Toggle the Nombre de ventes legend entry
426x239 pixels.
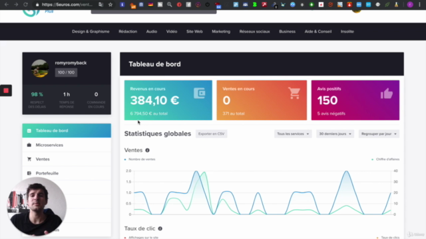pyautogui.click(x=140, y=159)
